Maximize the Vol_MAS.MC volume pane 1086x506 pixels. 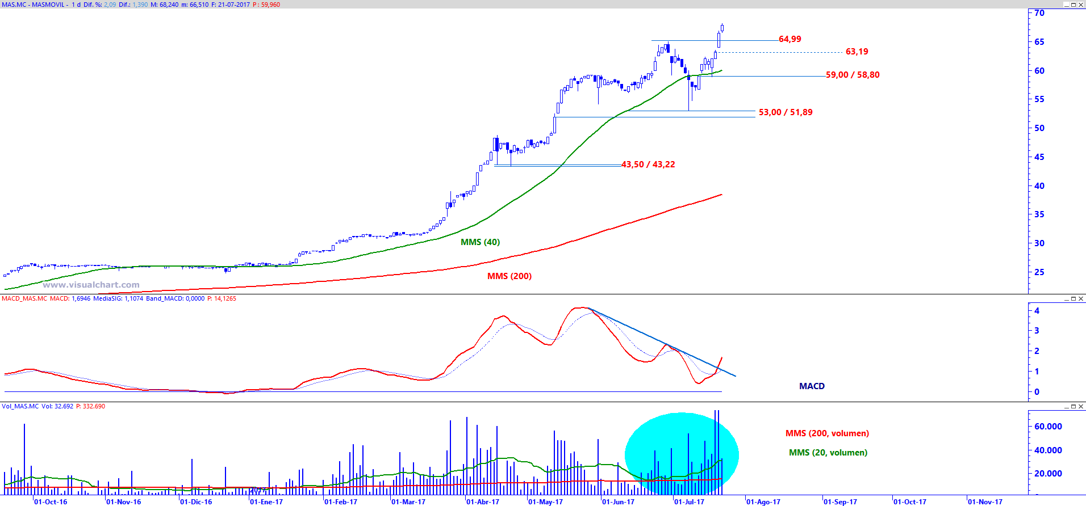(x=1074, y=406)
